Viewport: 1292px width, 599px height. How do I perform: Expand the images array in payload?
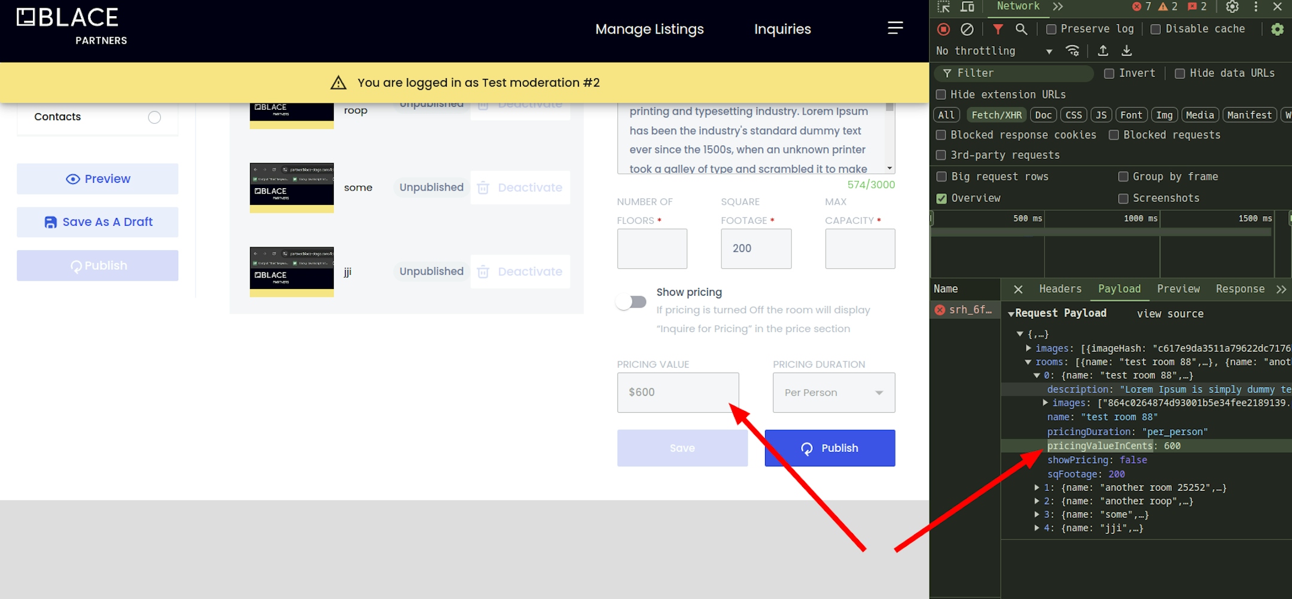point(1028,348)
